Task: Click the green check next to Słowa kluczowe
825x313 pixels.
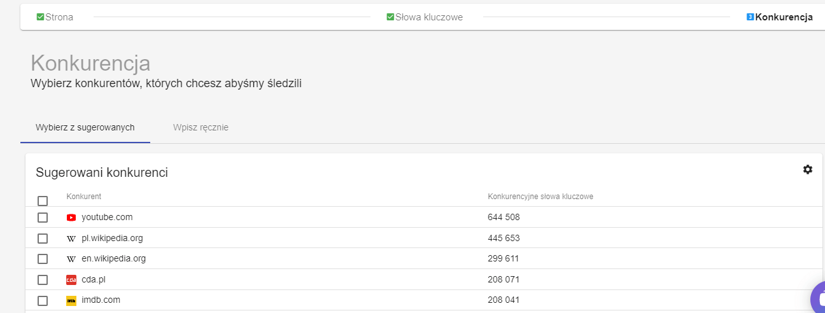Action: point(390,17)
